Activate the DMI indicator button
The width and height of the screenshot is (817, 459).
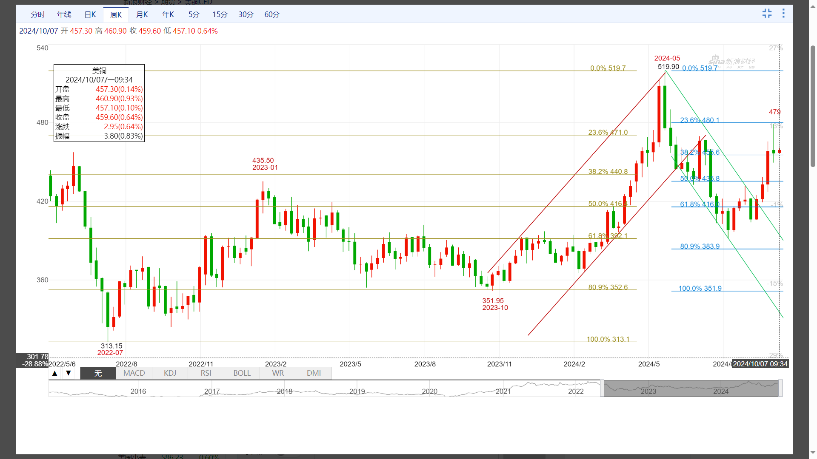point(314,373)
